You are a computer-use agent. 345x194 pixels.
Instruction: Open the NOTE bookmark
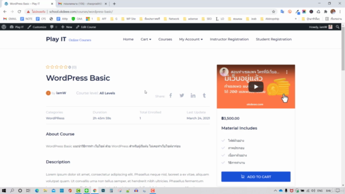[26, 19]
